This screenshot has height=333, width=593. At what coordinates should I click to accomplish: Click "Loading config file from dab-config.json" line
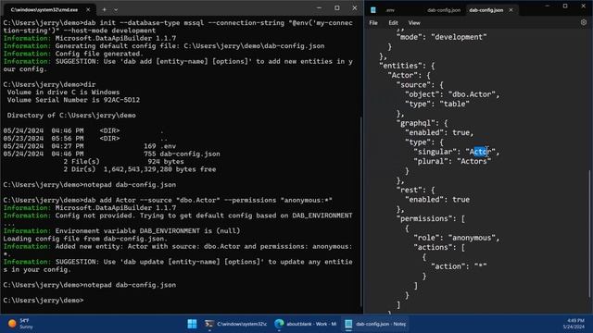coord(85,239)
